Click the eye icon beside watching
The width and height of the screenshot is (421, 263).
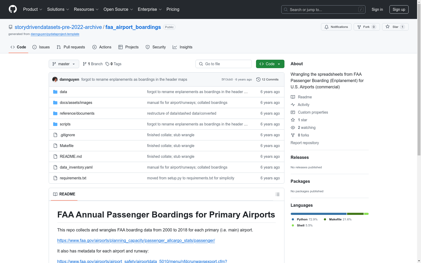(293, 128)
